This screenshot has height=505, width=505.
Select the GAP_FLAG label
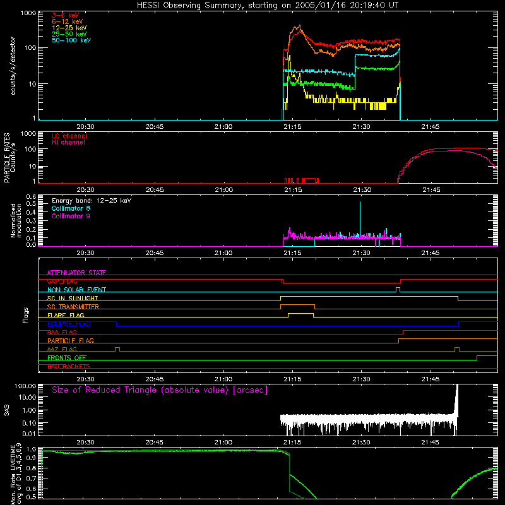pyautogui.click(x=62, y=281)
